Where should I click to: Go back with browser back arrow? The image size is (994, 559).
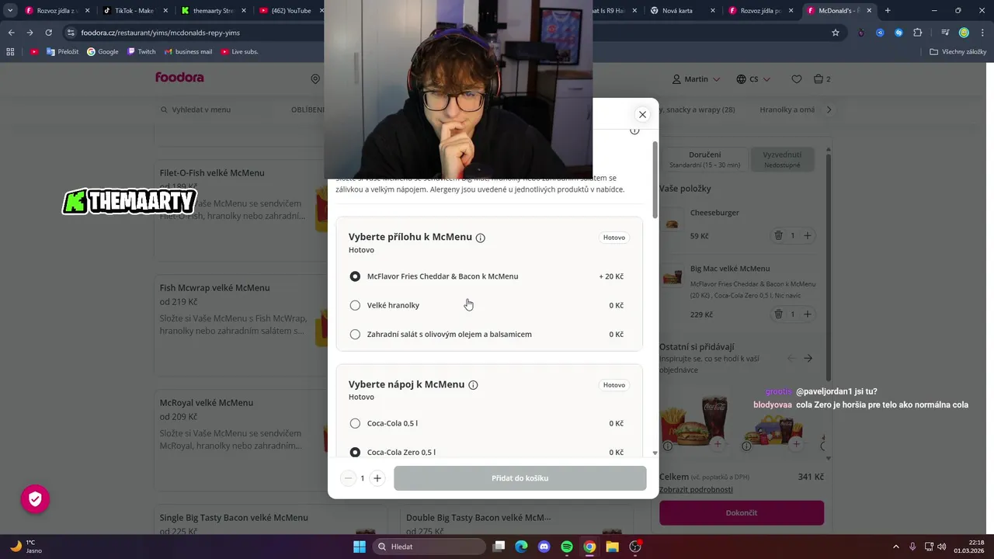(11, 33)
